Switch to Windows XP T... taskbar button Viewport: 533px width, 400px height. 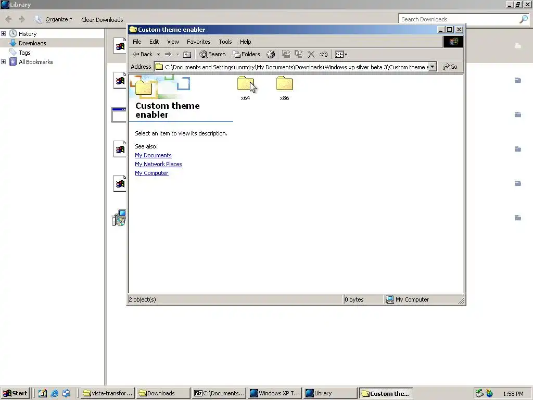click(275, 394)
